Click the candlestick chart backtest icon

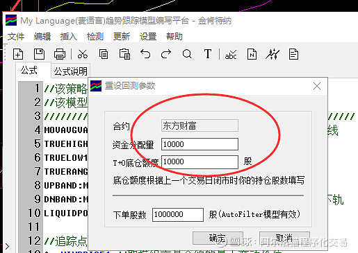272,54
